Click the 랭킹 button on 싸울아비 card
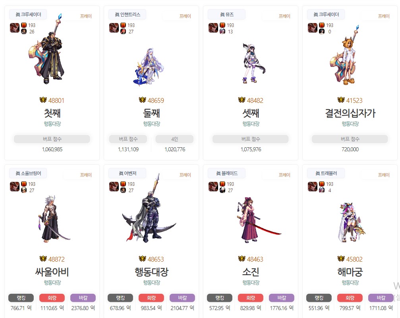Screen dimensions: 400x318 click(21, 298)
